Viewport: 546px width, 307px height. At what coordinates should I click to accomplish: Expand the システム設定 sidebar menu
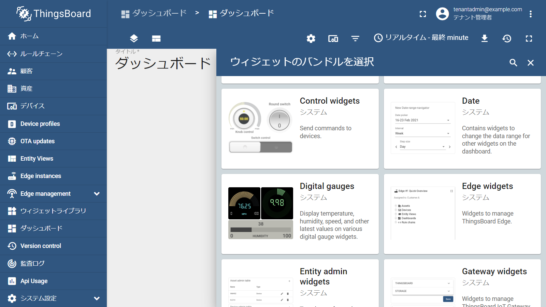[x=97, y=298]
